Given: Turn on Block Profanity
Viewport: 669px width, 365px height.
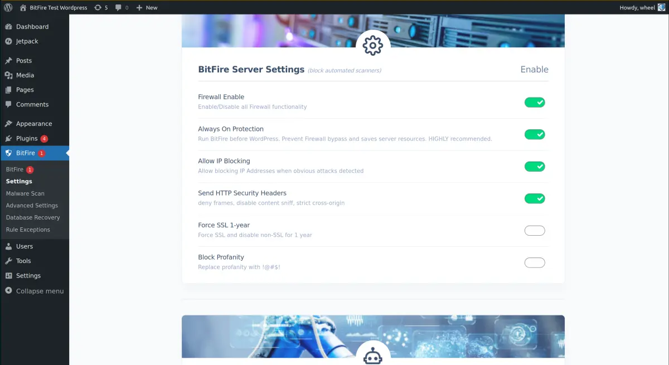Looking at the screenshot, I should coord(535,262).
